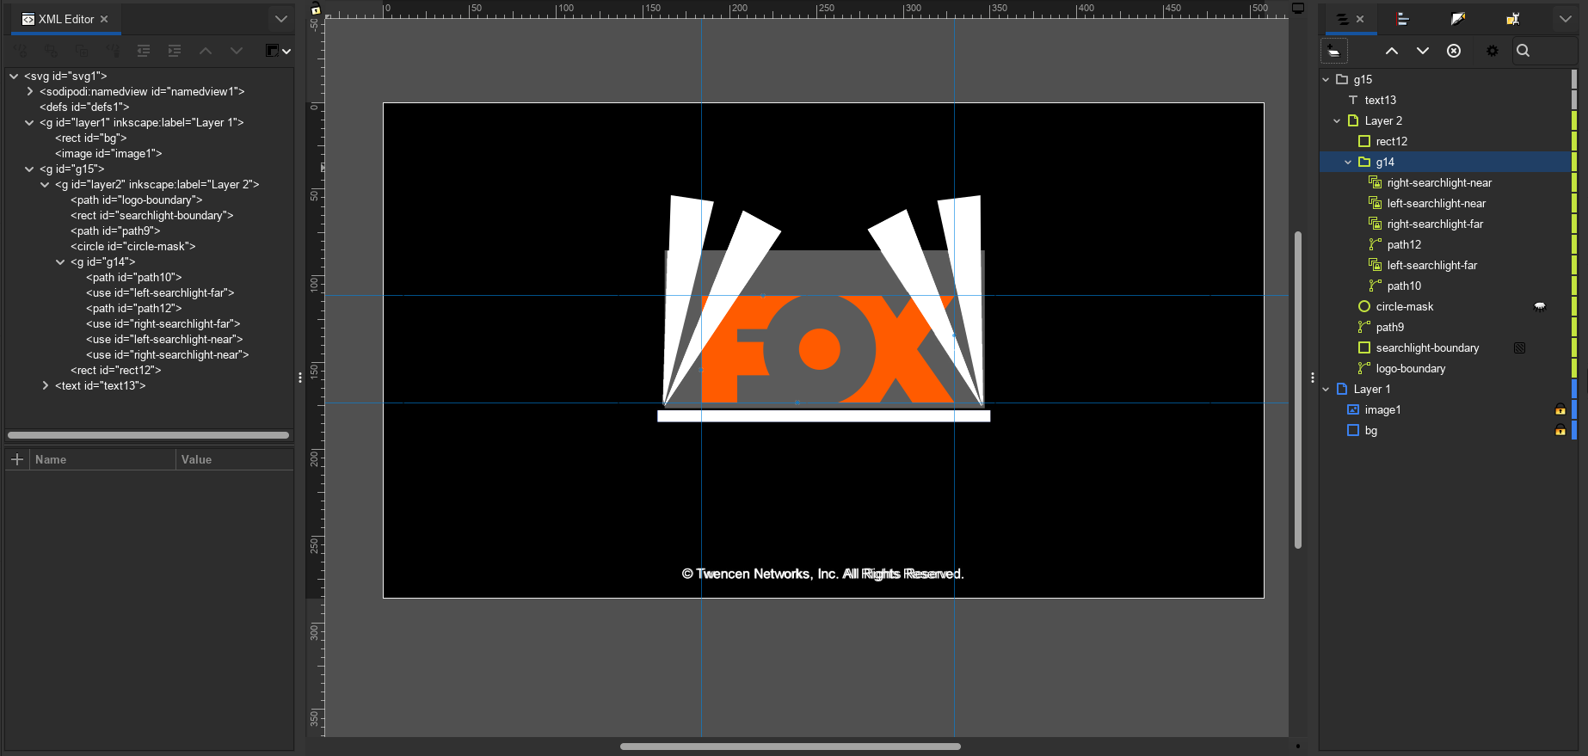Viewport: 1588px width, 756px height.
Task: Select path10 in the Layers panel
Action: click(1404, 286)
